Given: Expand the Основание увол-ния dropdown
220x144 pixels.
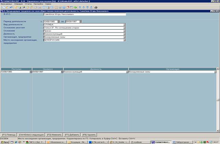Looking at the screenshot, I should [125, 28].
